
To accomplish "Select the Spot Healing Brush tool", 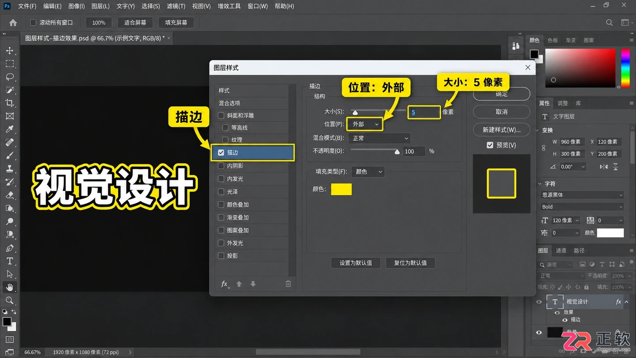I will click(x=10, y=142).
